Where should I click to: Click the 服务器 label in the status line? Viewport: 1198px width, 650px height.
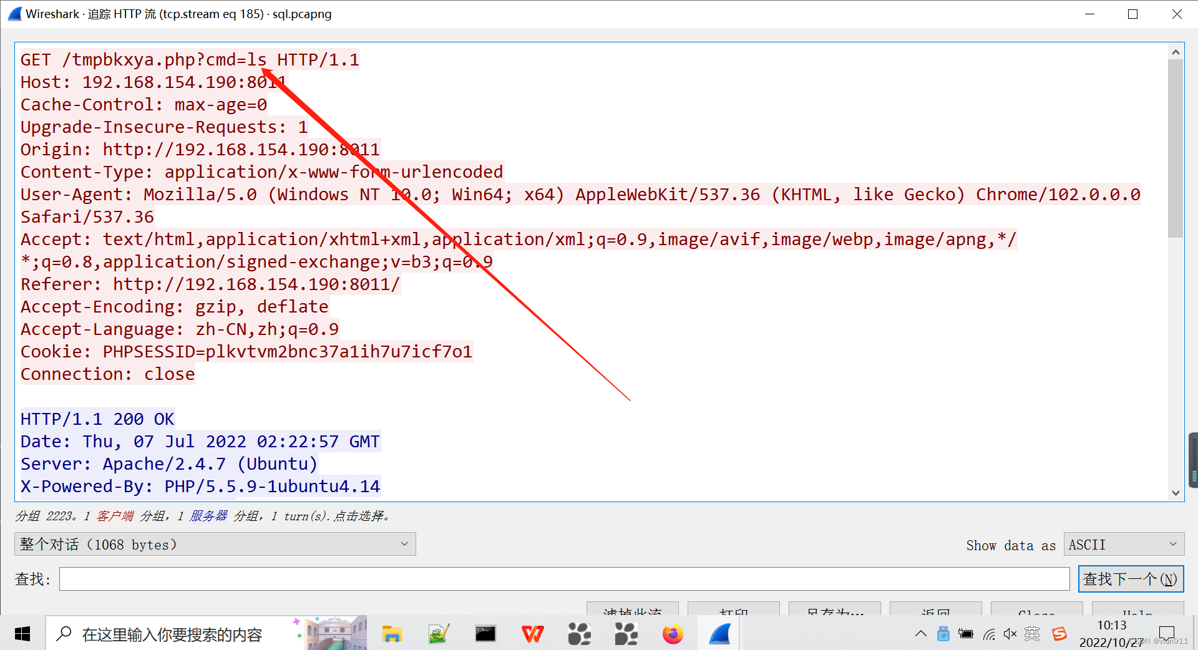coord(208,516)
